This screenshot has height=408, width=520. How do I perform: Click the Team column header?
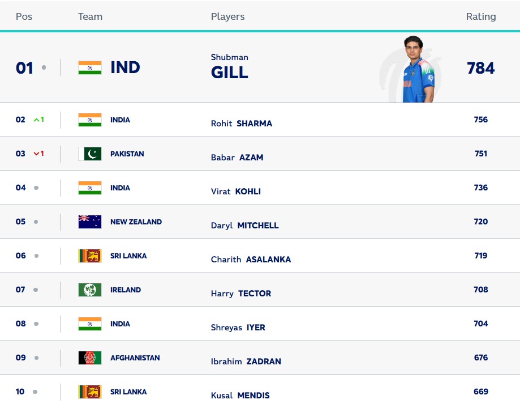click(x=90, y=16)
